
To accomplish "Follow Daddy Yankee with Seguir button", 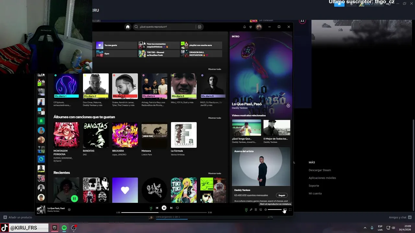I will coord(282,195).
